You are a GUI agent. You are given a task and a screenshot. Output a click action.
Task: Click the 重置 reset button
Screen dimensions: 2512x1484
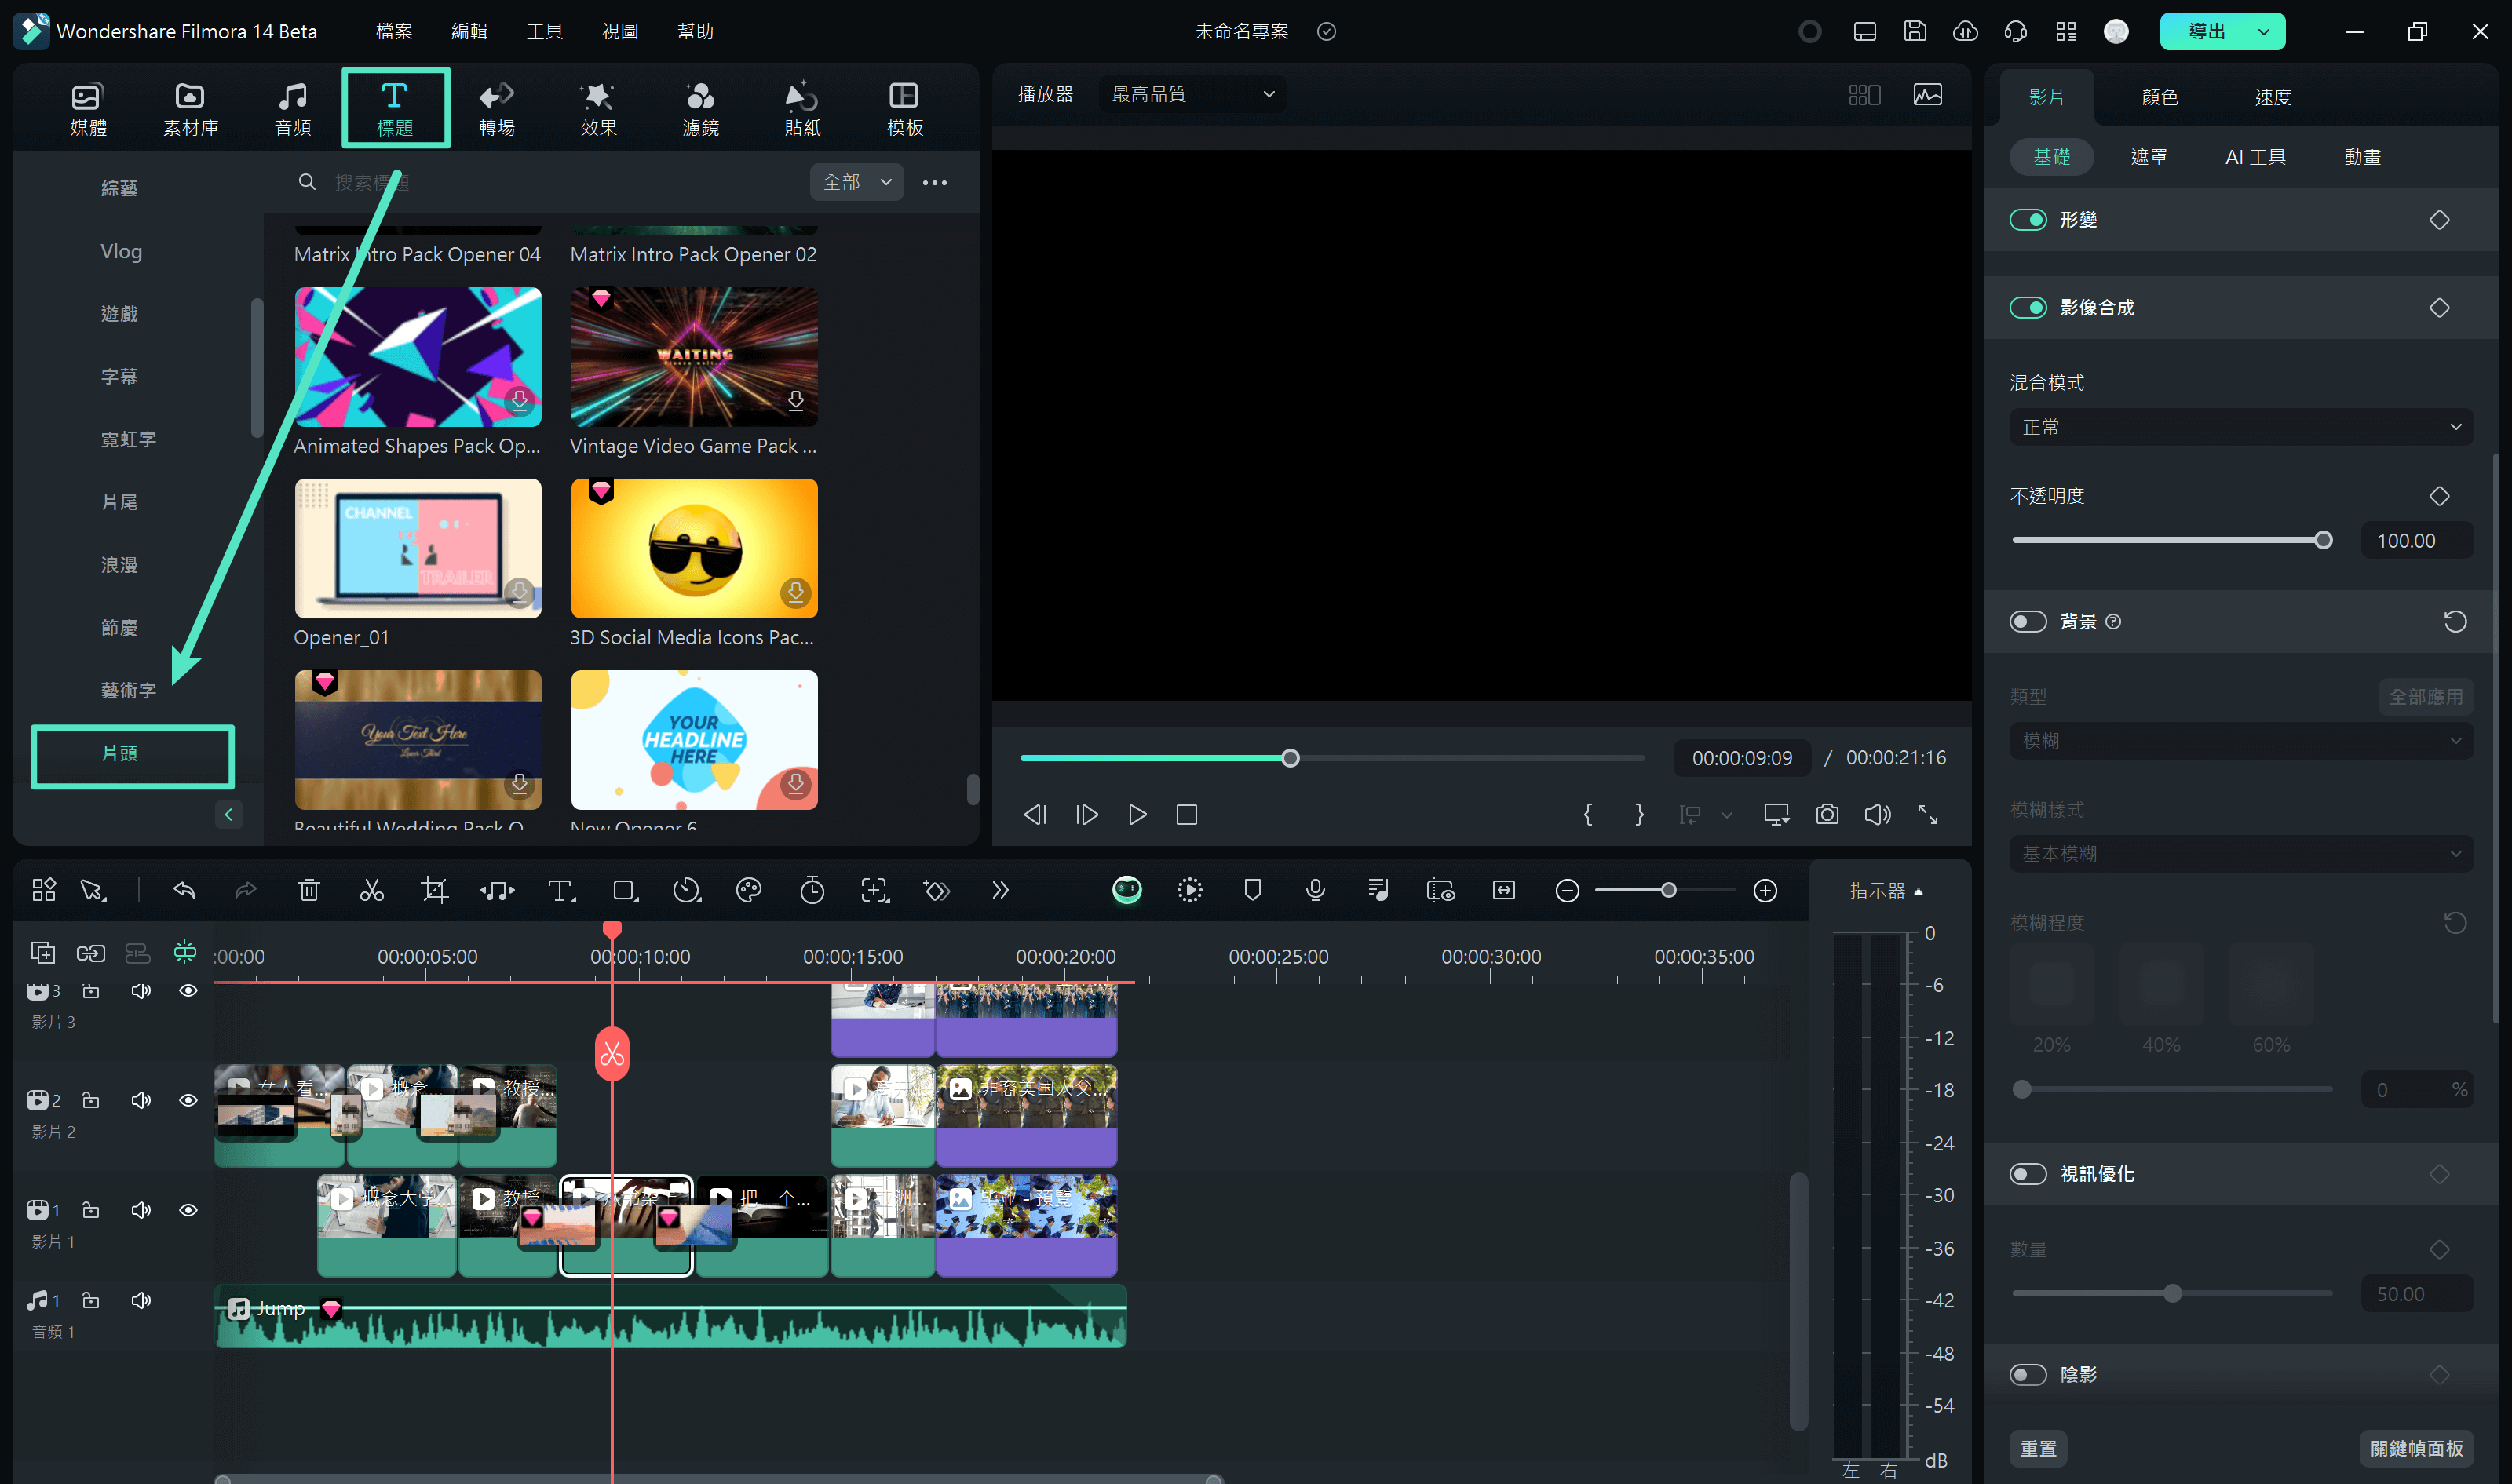tap(2038, 1448)
